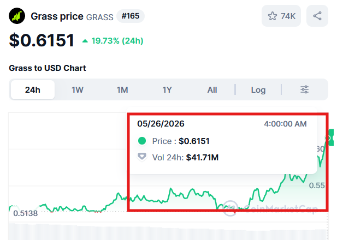The height and width of the screenshot is (240, 337).
Task: Click the #165 rank badge
Action: point(131,16)
